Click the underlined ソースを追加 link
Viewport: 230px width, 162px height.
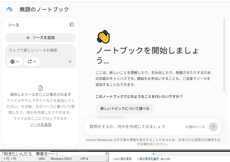[41, 125]
